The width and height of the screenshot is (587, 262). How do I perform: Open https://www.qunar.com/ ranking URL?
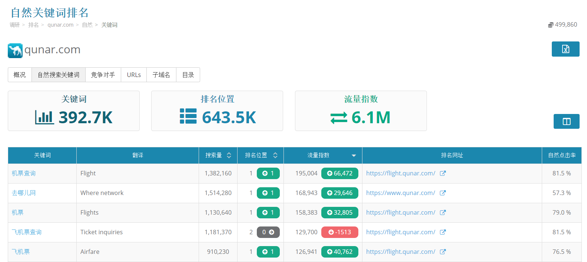click(x=401, y=193)
